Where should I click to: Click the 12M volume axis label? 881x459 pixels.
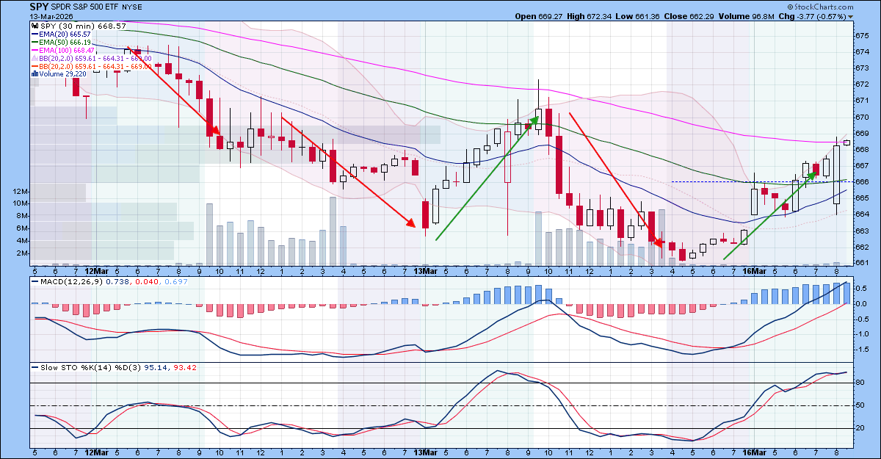pos(21,191)
